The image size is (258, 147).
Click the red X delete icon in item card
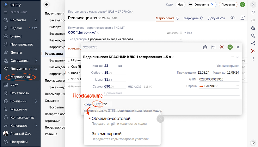(222, 47)
